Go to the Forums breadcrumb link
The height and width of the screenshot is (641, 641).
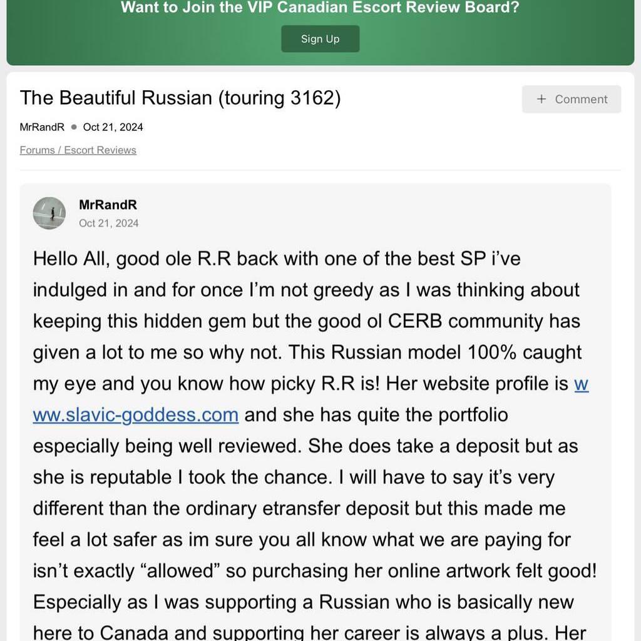[x=37, y=150]
